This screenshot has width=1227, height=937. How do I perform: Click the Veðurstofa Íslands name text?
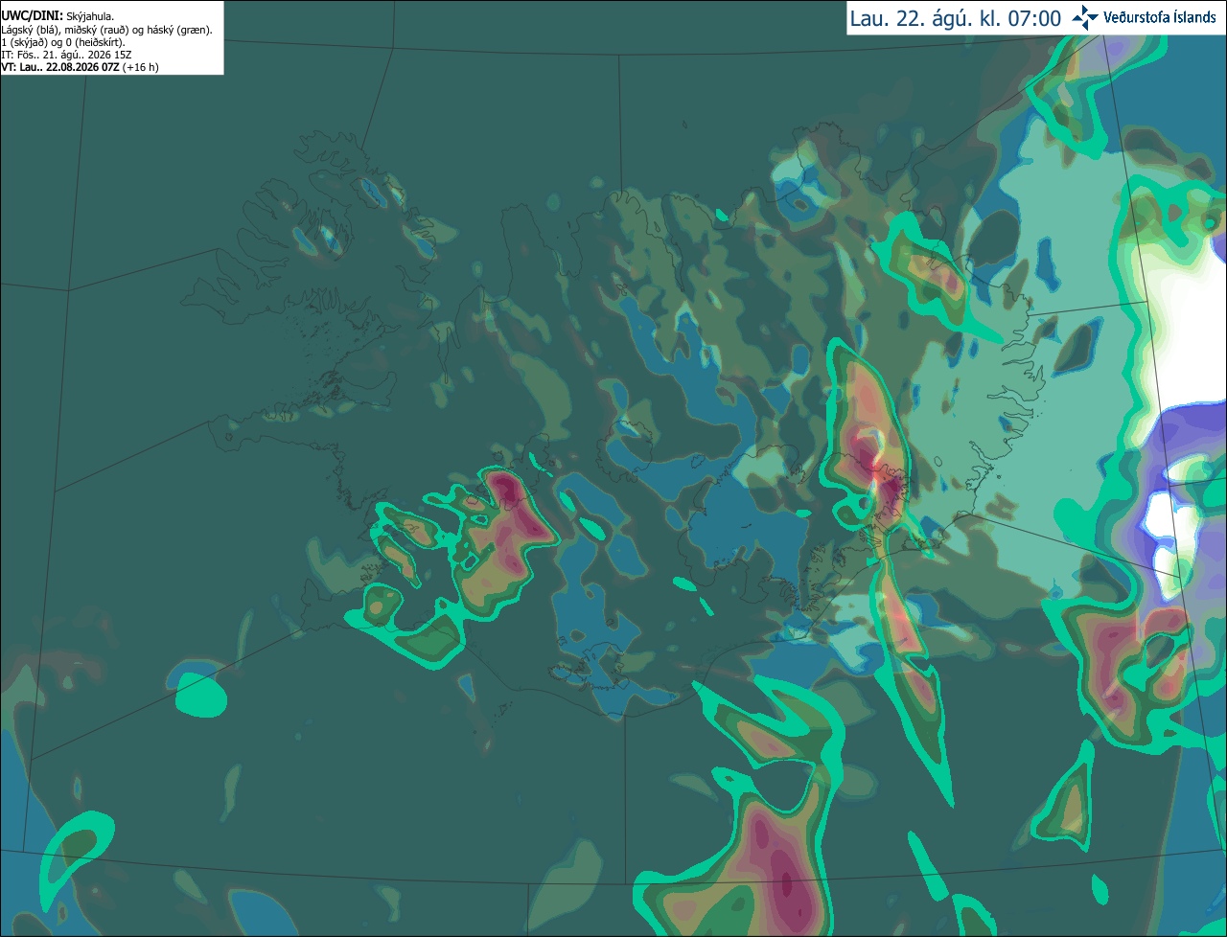(1160, 17)
